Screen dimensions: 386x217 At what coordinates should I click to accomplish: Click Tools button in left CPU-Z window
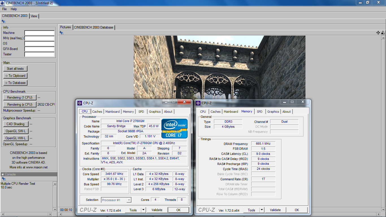133,210
